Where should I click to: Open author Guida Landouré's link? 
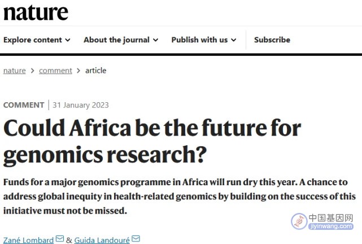point(102,240)
